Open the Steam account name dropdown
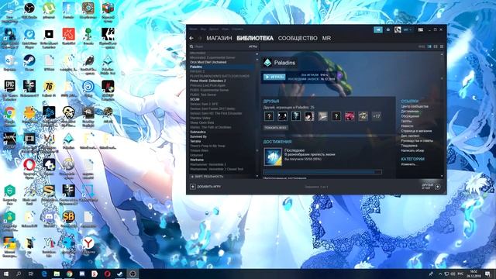 pyautogui.click(x=408, y=29)
